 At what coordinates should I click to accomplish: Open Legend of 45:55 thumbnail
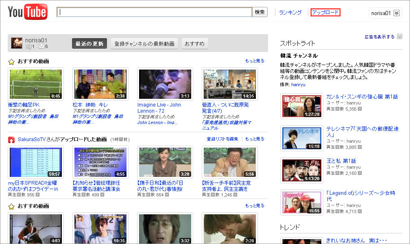pyautogui.click(x=302, y=203)
